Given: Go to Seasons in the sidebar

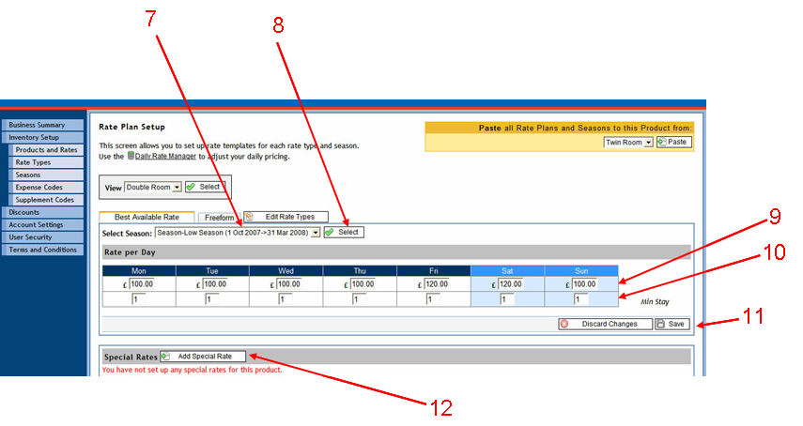Looking at the screenshot, I should tap(28, 175).
